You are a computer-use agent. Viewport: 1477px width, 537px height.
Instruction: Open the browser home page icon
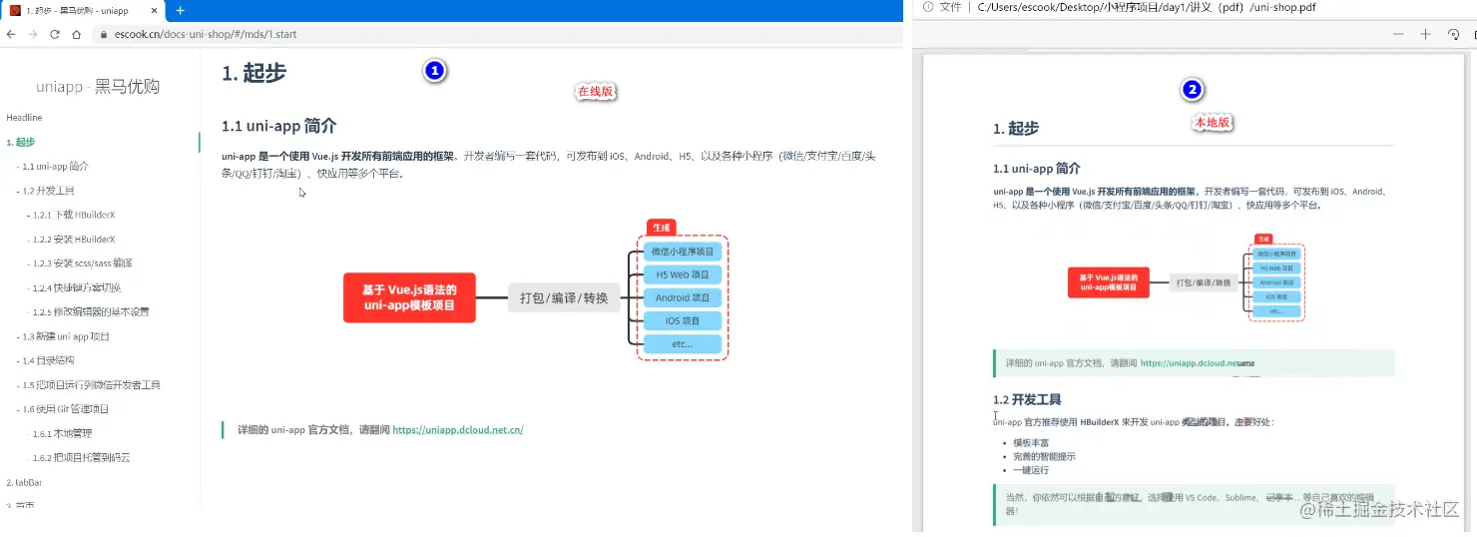click(x=77, y=34)
